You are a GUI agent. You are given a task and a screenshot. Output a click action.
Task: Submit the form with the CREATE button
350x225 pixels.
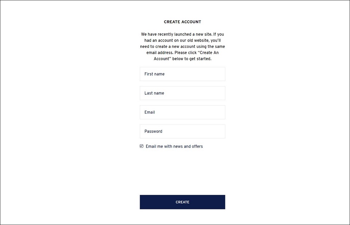point(182,202)
